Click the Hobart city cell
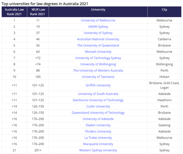Screen dimensions: 183x154 pyautogui.click(x=164, y=77)
